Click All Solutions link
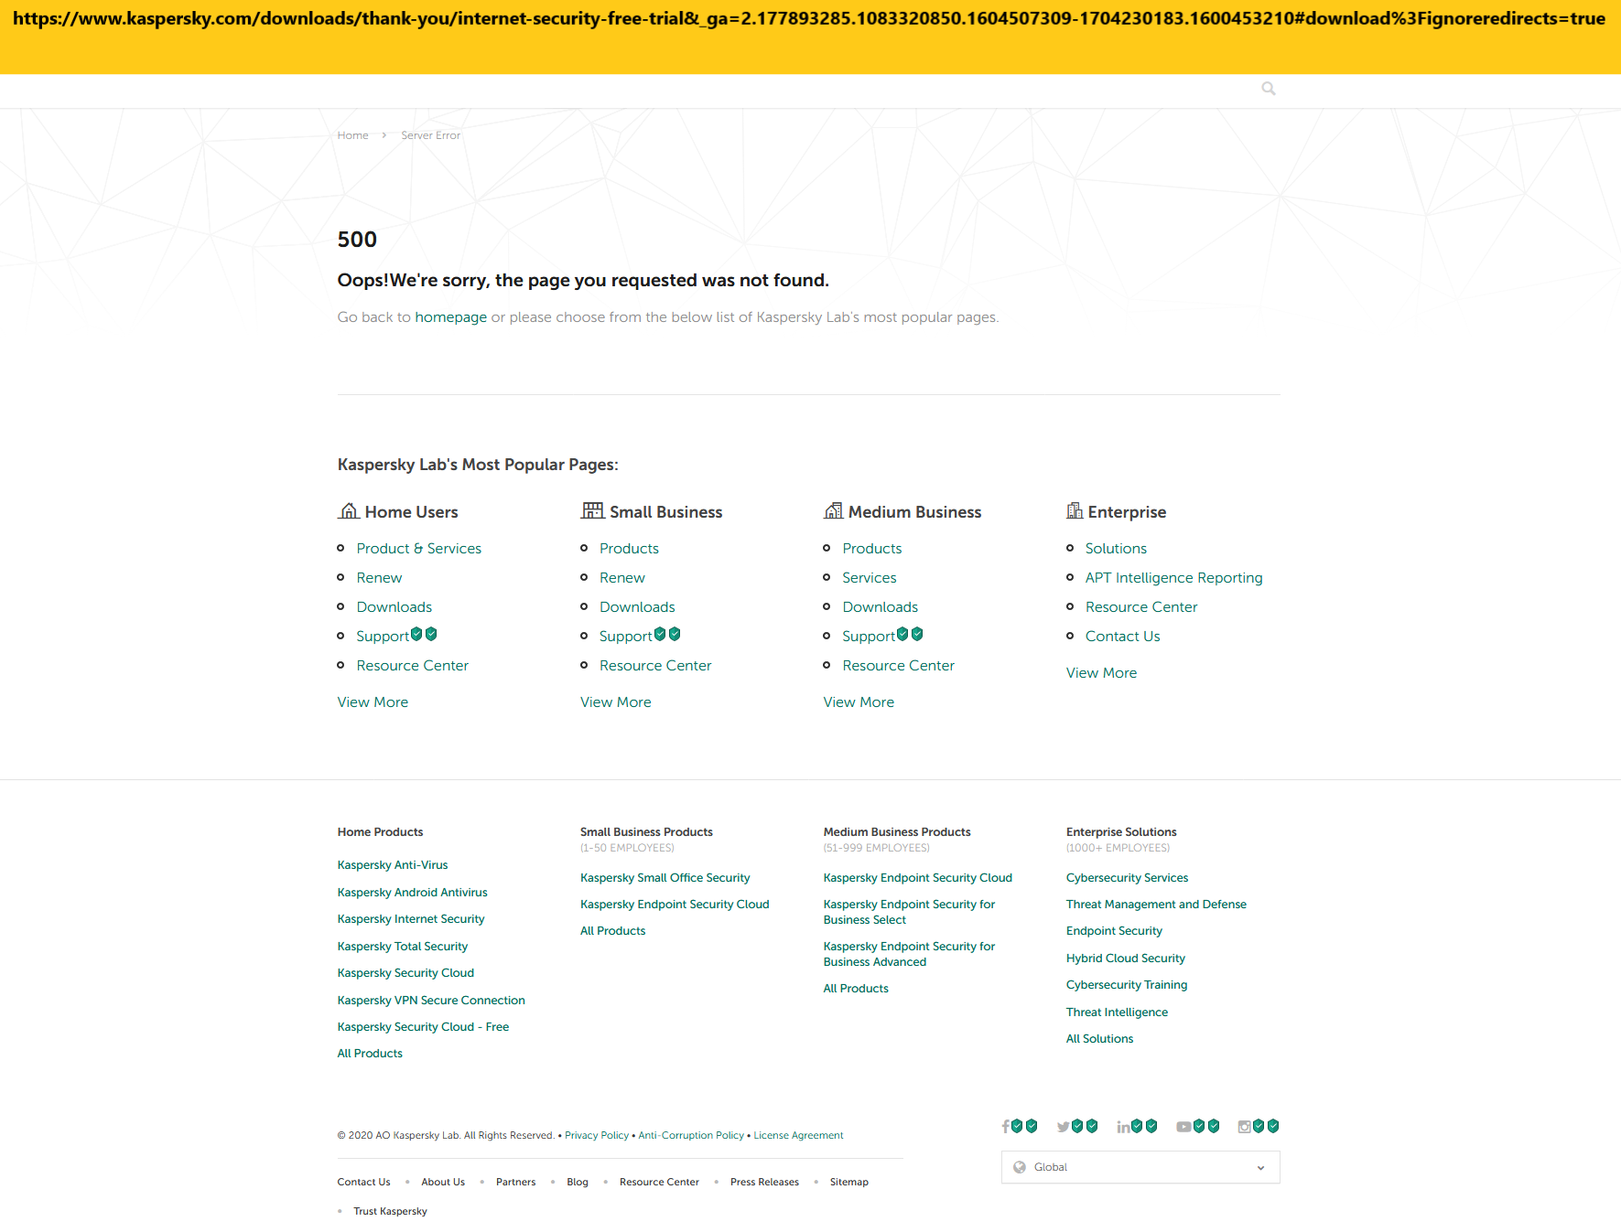Image resolution: width=1621 pixels, height=1232 pixels. 1099,1038
